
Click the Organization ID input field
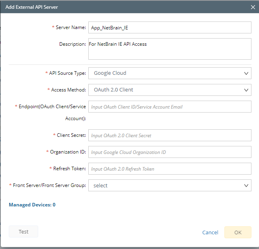[169, 152]
